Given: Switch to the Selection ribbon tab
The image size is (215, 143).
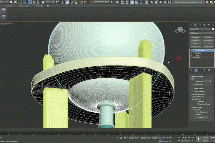Looking at the screenshot, I should pyautogui.click(x=9, y=6).
